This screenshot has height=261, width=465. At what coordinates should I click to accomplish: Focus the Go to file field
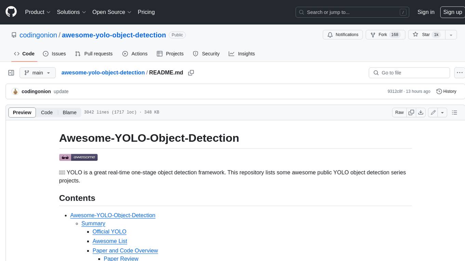[x=409, y=73]
